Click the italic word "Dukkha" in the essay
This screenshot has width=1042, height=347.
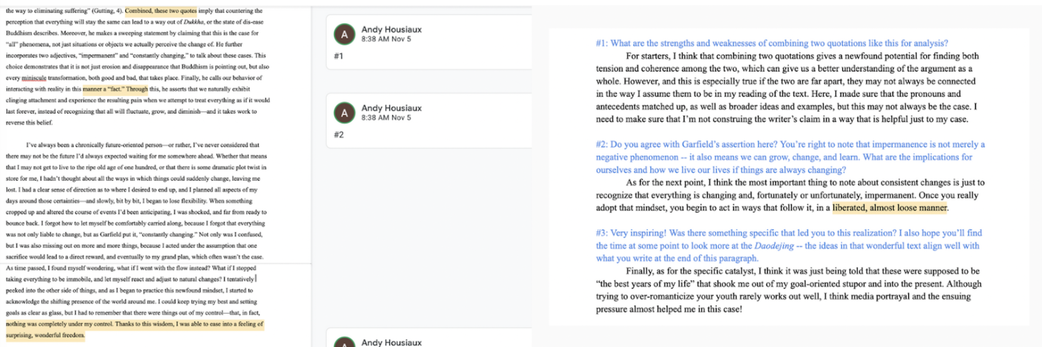(193, 22)
